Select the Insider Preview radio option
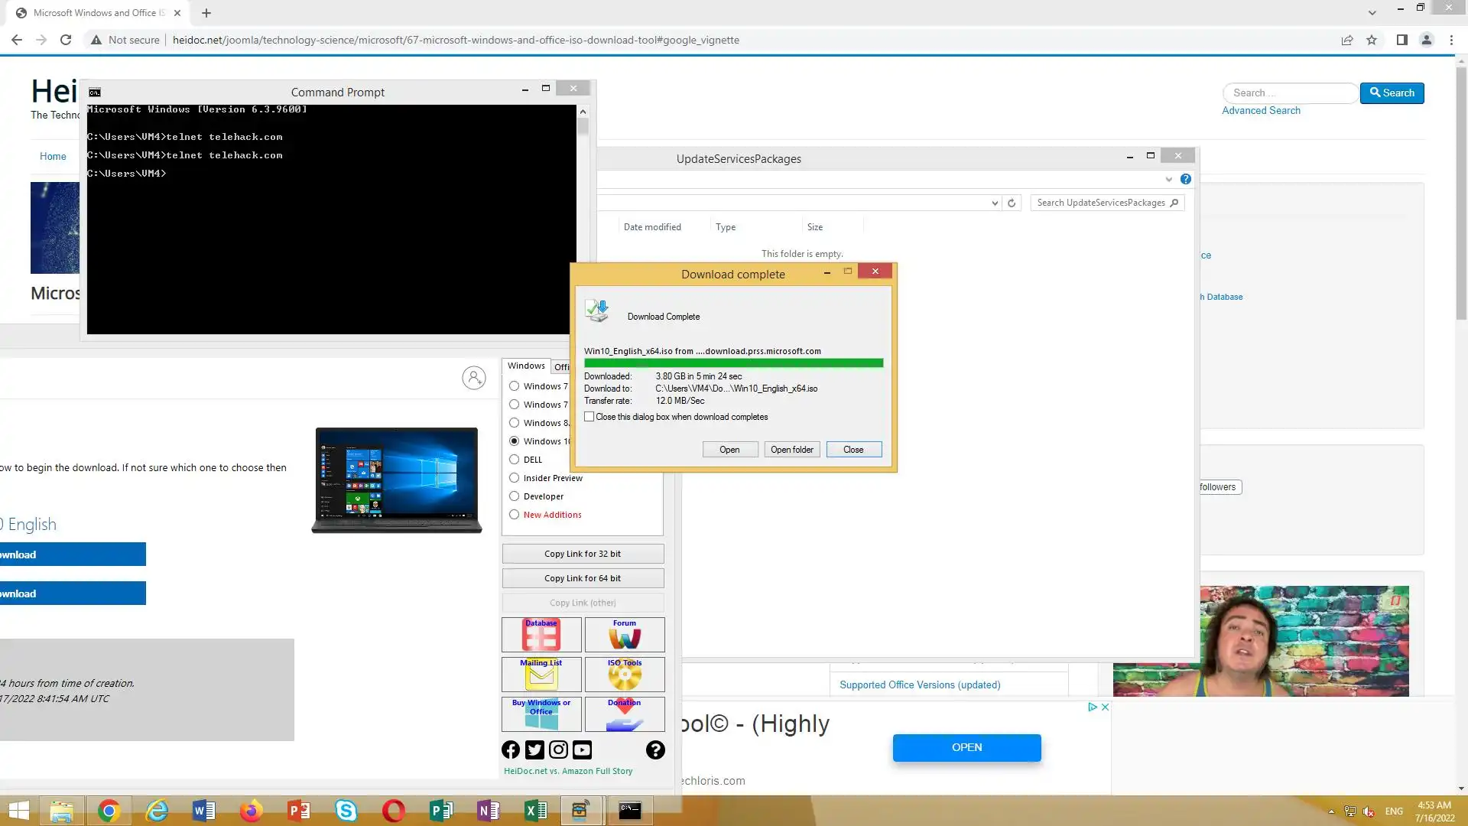This screenshot has width=1468, height=826. 515,478
